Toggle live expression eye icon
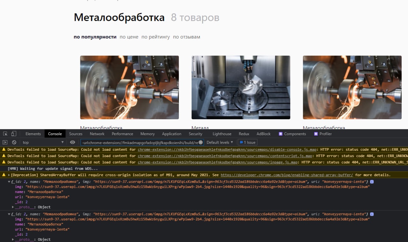408x242 pixels. [x=73, y=143]
